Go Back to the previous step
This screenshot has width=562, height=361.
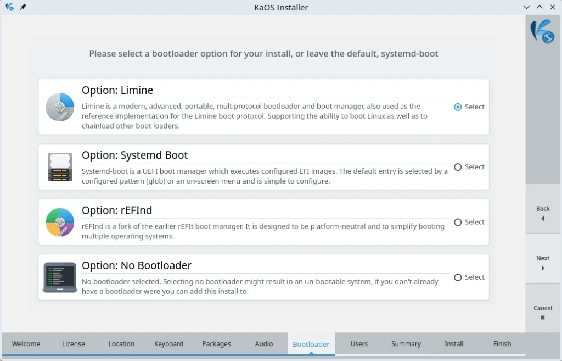543,213
